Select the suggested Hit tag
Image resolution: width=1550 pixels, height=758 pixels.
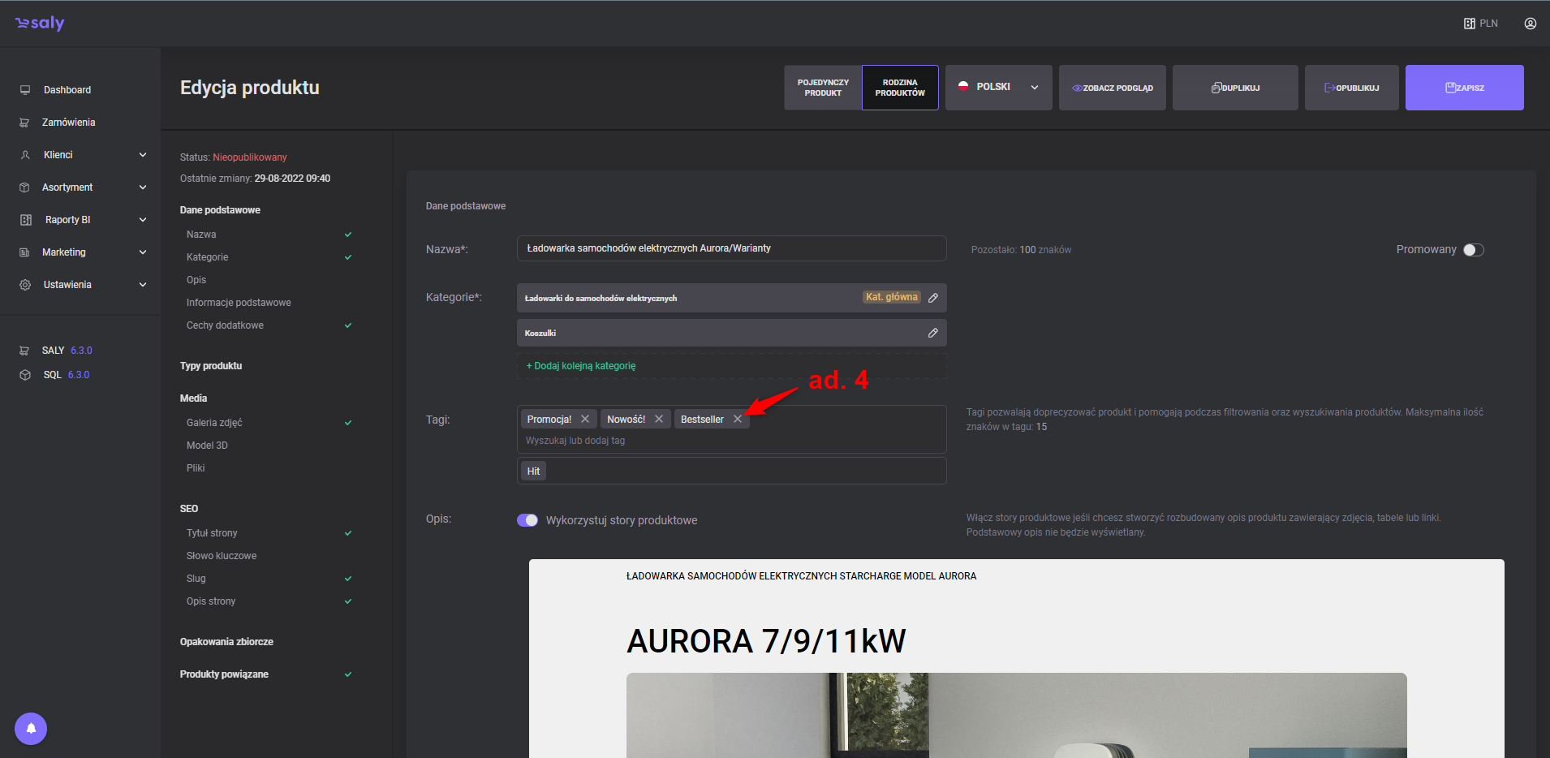coord(533,472)
